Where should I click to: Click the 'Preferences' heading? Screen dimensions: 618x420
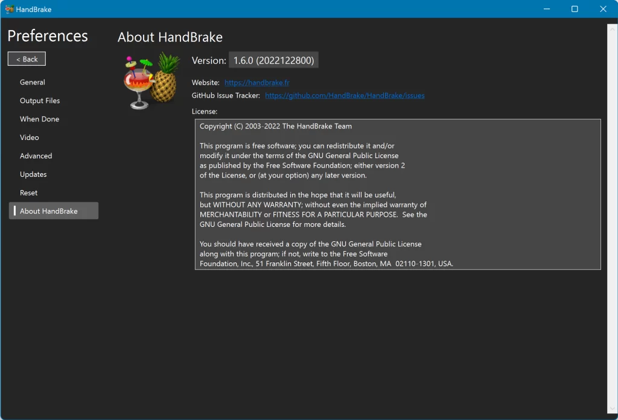(48, 36)
